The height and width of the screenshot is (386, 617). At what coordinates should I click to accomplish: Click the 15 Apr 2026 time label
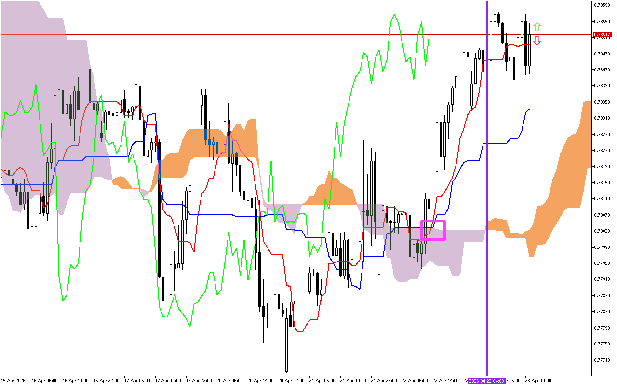pos(13,381)
